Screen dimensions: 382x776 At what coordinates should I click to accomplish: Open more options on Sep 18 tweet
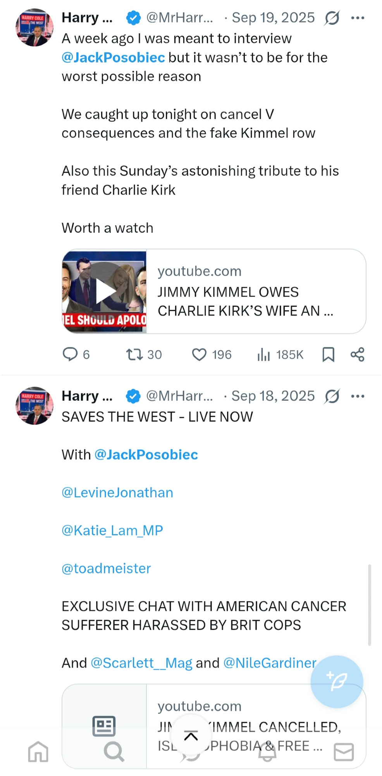tap(357, 396)
